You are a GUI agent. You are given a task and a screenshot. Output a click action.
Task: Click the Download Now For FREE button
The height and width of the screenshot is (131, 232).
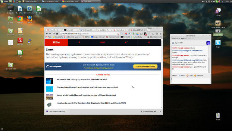click(x=145, y=66)
